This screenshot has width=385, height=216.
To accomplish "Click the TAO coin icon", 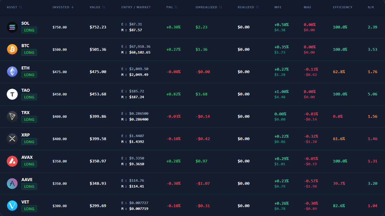I will [x=12, y=94].
